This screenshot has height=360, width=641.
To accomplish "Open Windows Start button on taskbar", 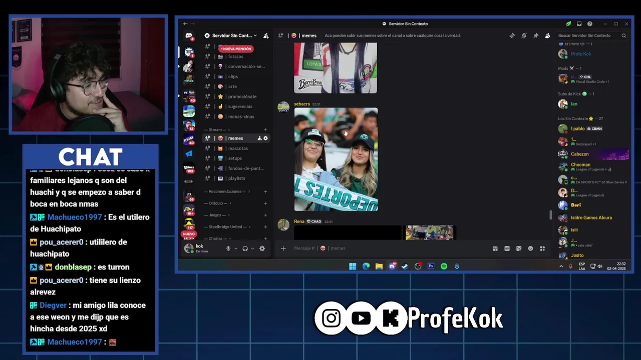I will click(x=353, y=266).
